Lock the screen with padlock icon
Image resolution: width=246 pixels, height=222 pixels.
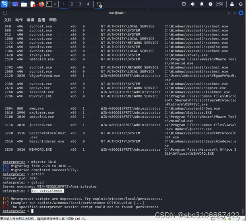click(x=232, y=4)
